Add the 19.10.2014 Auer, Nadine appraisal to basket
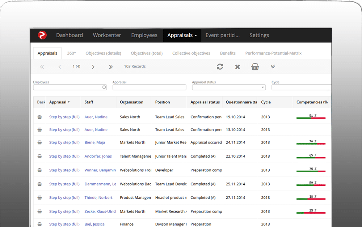Screen dimensions: 362x227 (x=40, y=117)
